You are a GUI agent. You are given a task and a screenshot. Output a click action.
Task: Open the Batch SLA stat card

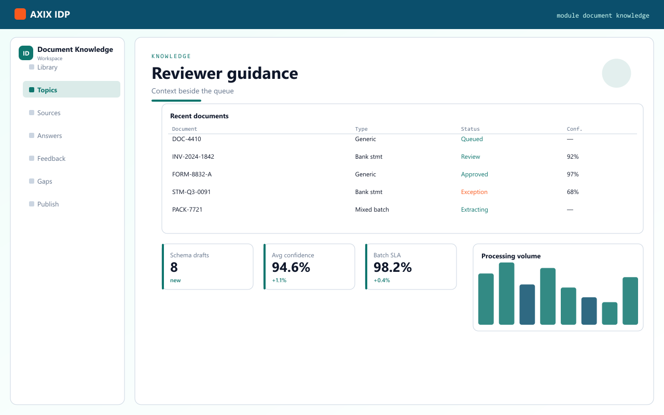pyautogui.click(x=411, y=267)
